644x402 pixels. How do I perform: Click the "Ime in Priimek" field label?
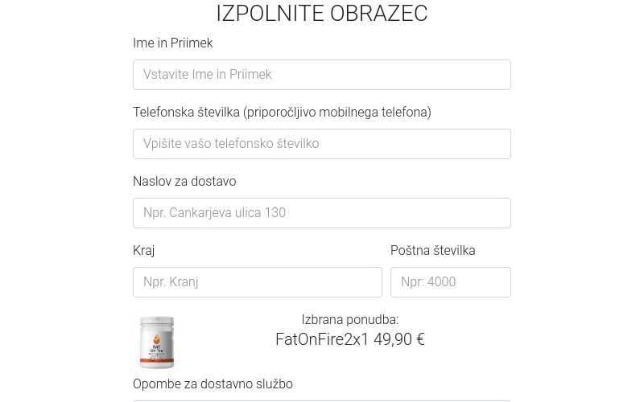pyautogui.click(x=173, y=43)
